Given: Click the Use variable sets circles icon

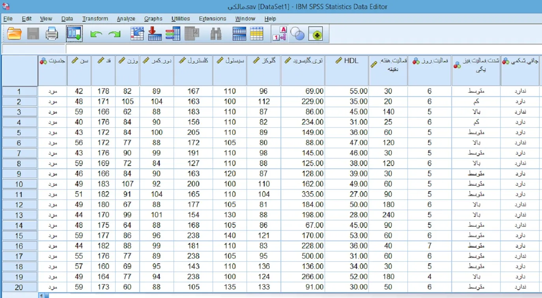Looking at the screenshot, I should [x=297, y=34].
